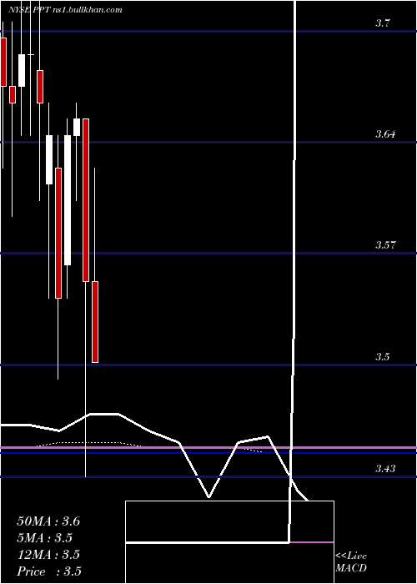The image size is (417, 584).
Task: Click the NYSE PPT ns1.bullkhan.com title
Action: point(65,10)
